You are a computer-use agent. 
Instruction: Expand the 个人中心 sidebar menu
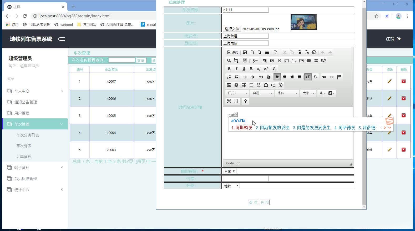click(x=35, y=91)
